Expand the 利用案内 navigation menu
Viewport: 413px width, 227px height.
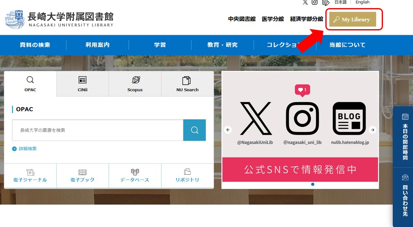97,45
